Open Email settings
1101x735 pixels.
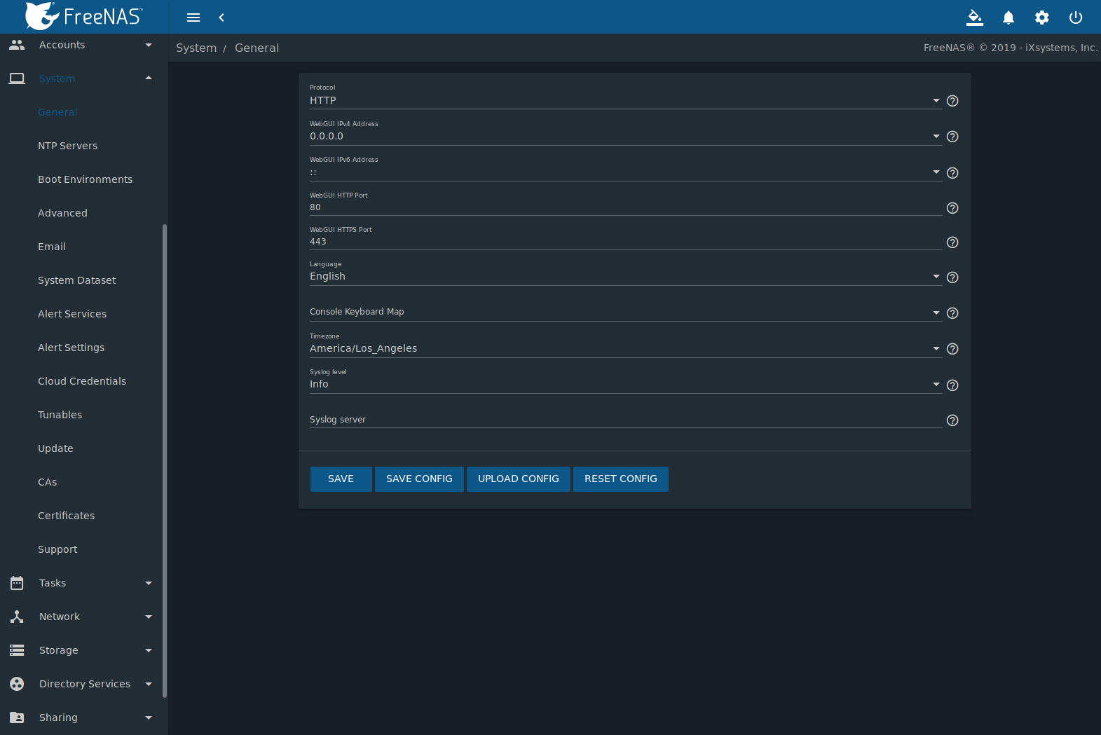pos(52,247)
